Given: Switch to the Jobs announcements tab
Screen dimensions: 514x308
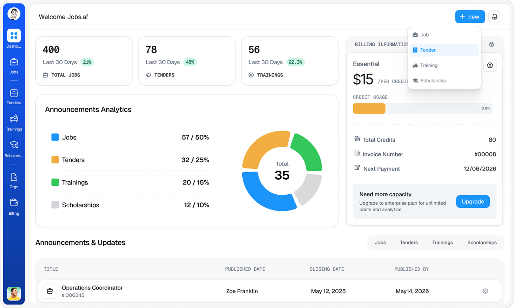Looking at the screenshot, I should pyautogui.click(x=380, y=242).
